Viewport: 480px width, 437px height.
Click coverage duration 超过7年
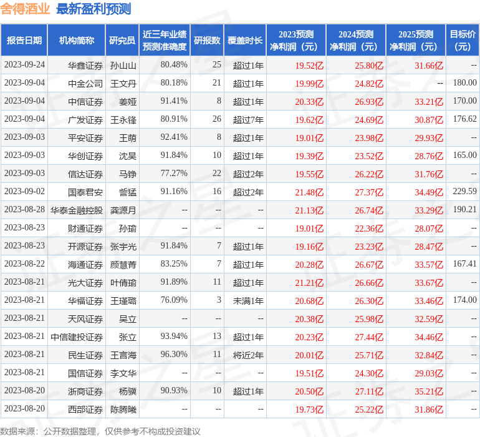click(248, 120)
